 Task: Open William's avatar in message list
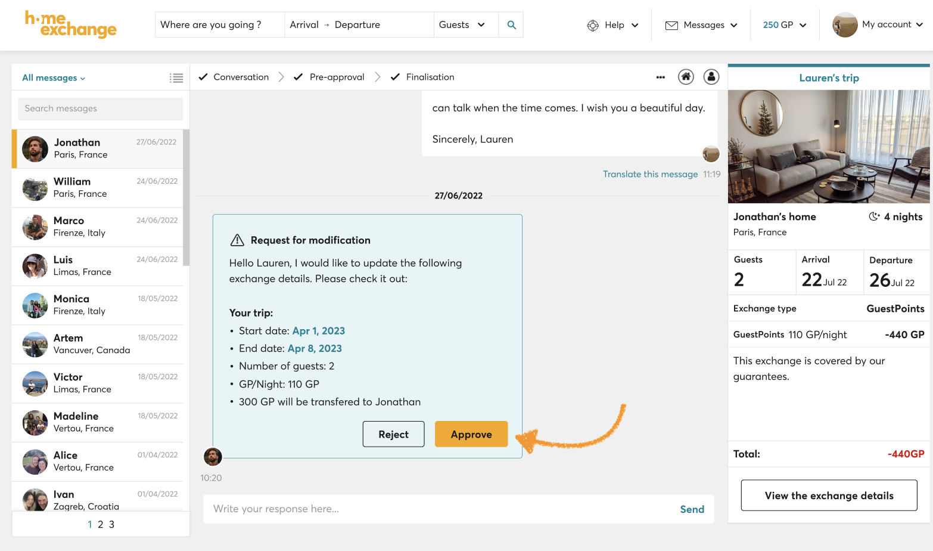pyautogui.click(x=35, y=188)
